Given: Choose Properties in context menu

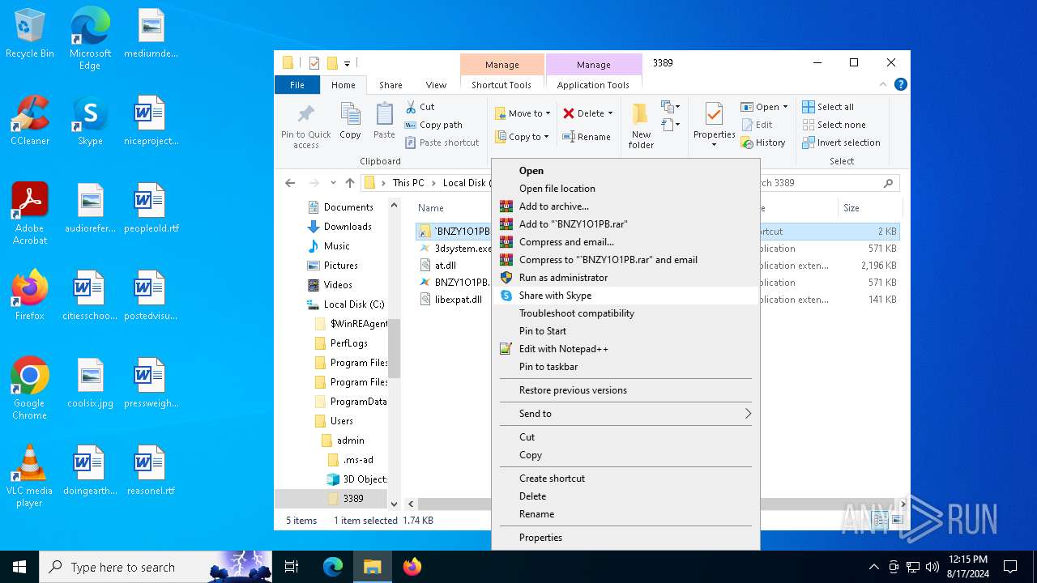Looking at the screenshot, I should click(625, 538).
